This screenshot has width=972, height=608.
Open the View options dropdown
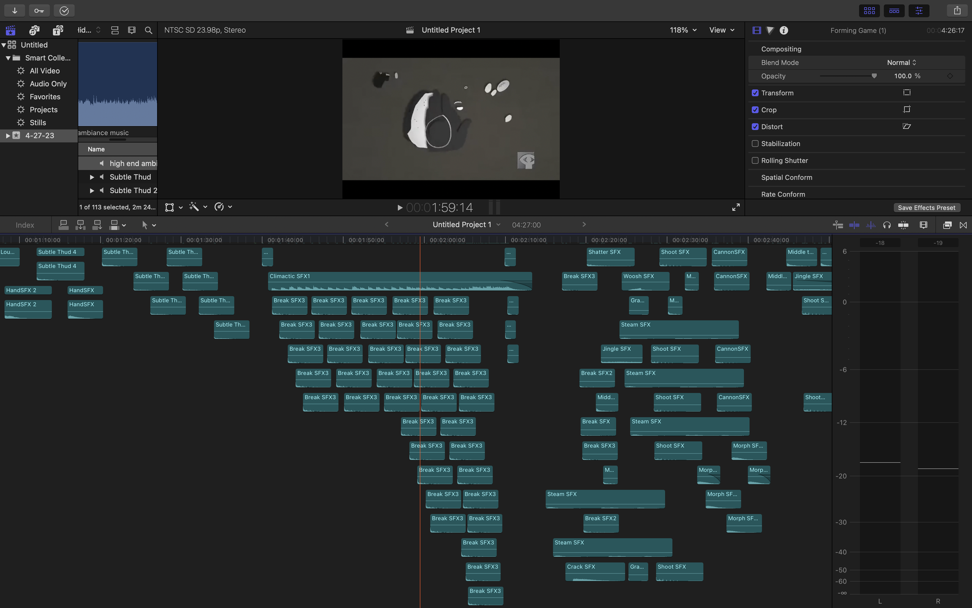pos(722,30)
